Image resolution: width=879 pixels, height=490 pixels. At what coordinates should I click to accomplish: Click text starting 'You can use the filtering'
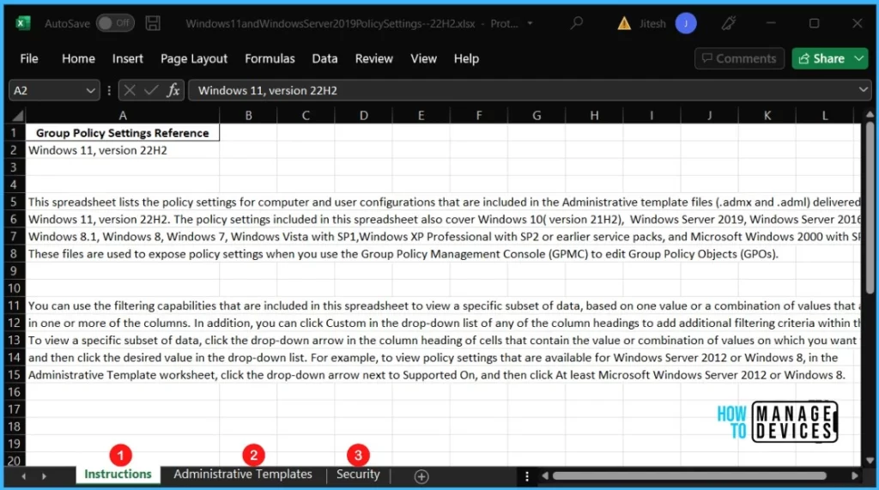(x=444, y=305)
